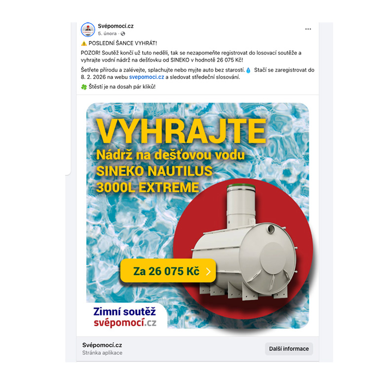
Task: Click the public globe audience icon
Action: click(123, 34)
